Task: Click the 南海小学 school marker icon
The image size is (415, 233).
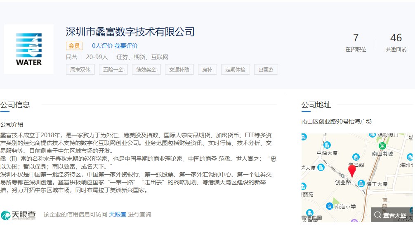Action: [329, 206]
